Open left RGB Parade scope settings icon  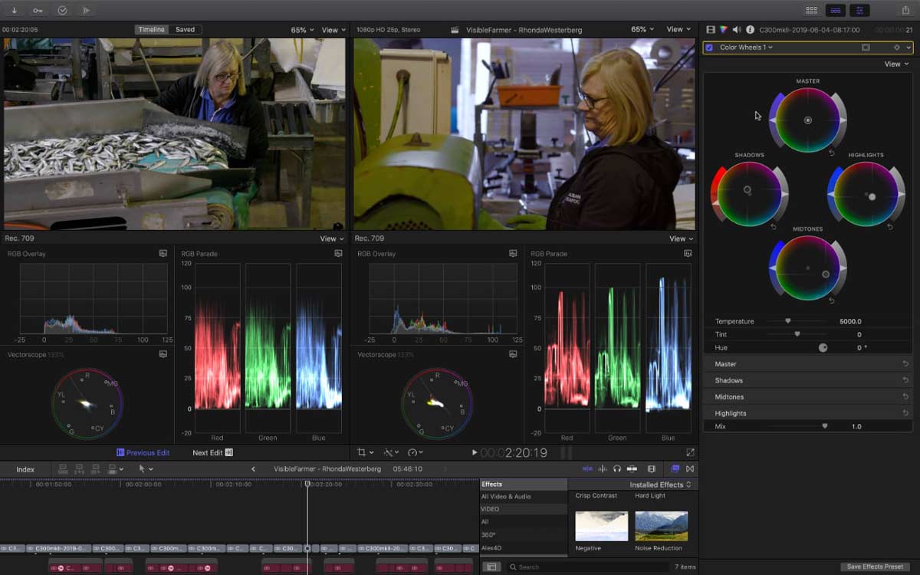(x=338, y=253)
